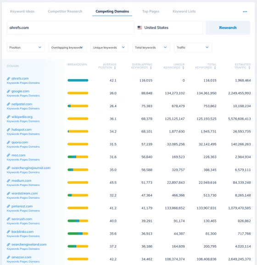The image size is (257, 265).
Task: Sort by Overlapping Keywords column arrows
Action: [x=151, y=68]
